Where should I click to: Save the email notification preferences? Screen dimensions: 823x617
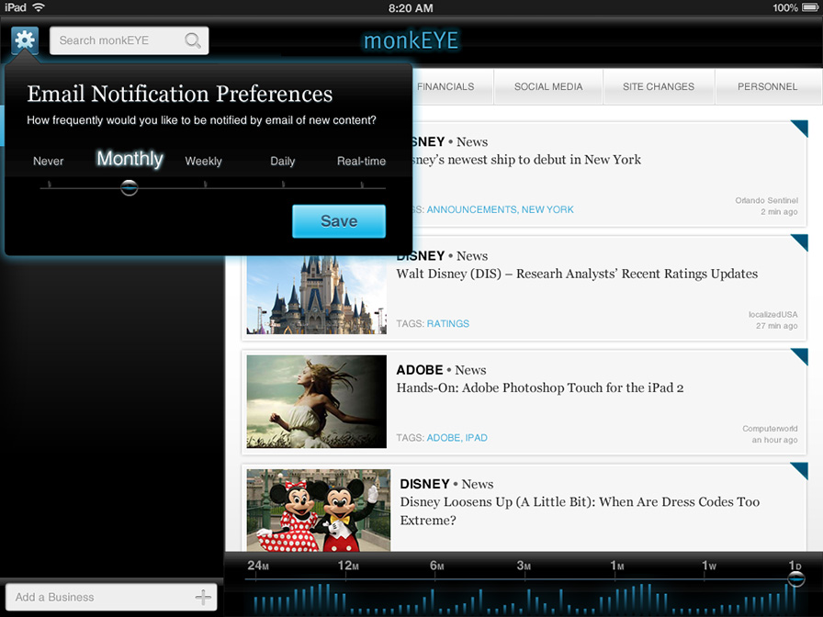tap(338, 221)
